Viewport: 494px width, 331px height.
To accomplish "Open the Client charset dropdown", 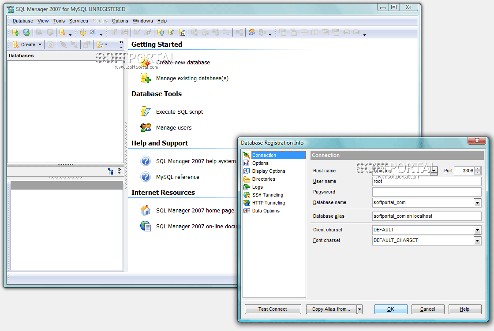I will (477, 230).
